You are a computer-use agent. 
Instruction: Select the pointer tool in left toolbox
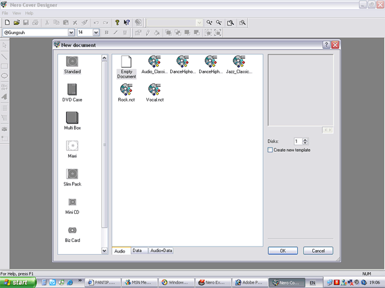click(x=4, y=46)
